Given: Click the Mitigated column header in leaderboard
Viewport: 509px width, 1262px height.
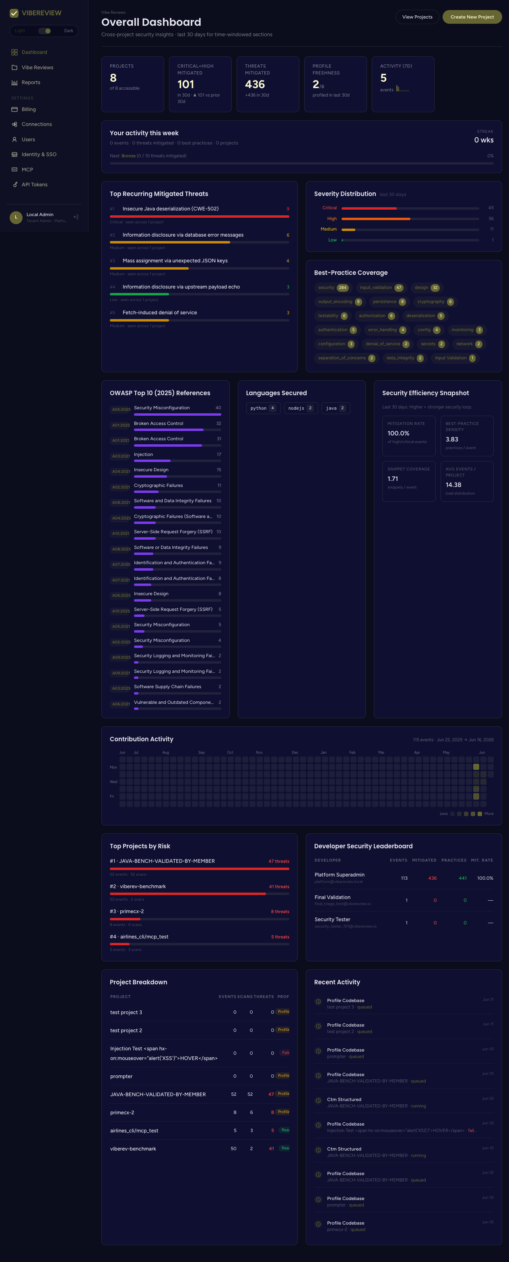Looking at the screenshot, I should [424, 860].
